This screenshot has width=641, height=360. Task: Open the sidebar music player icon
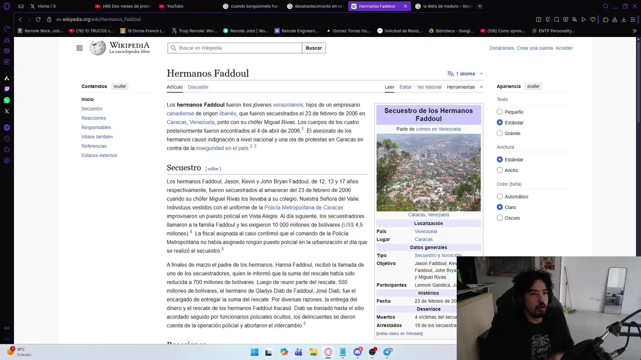(x=7, y=127)
